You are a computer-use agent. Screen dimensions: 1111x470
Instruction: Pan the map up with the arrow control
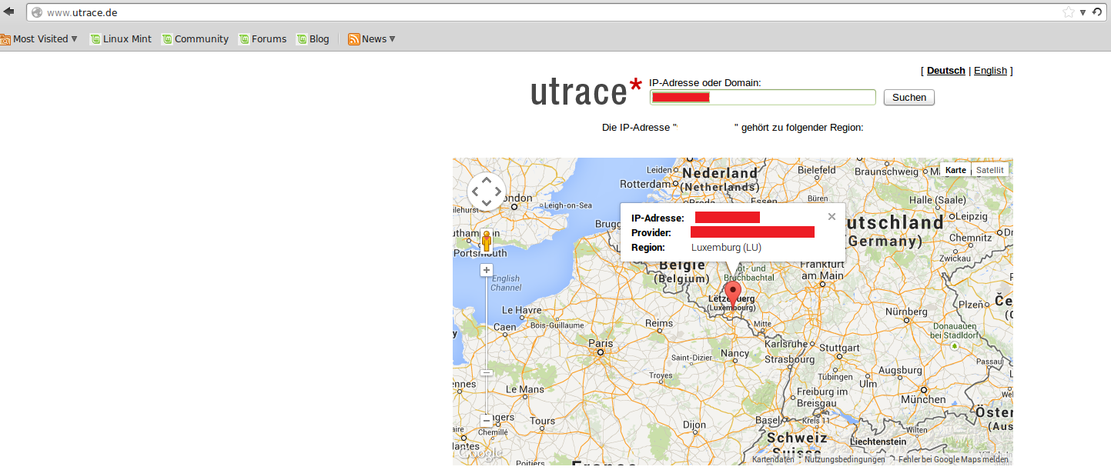tap(487, 180)
